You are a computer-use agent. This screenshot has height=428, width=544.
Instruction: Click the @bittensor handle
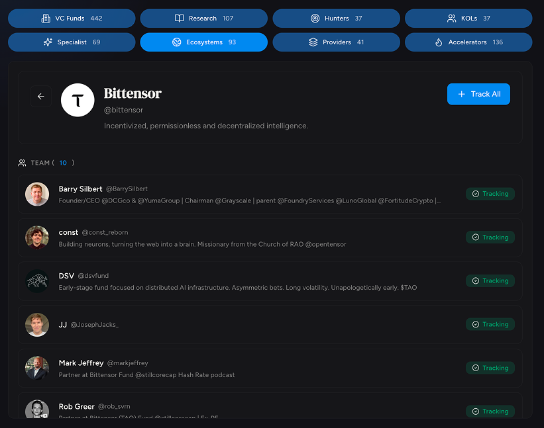tap(123, 110)
